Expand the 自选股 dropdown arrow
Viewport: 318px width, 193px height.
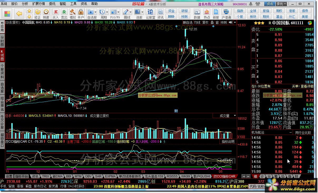click(x=96, y=12)
